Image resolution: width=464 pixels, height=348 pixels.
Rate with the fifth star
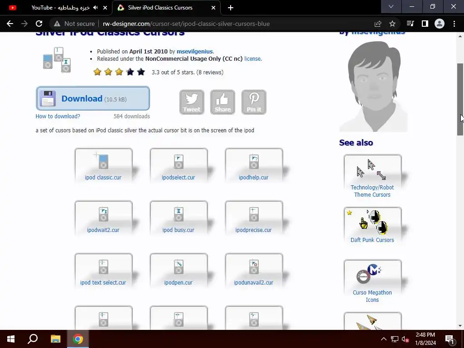pyautogui.click(x=141, y=72)
